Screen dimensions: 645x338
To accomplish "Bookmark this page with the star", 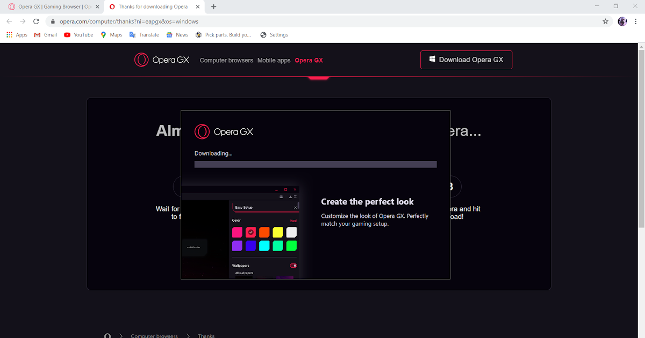I will coord(606,21).
